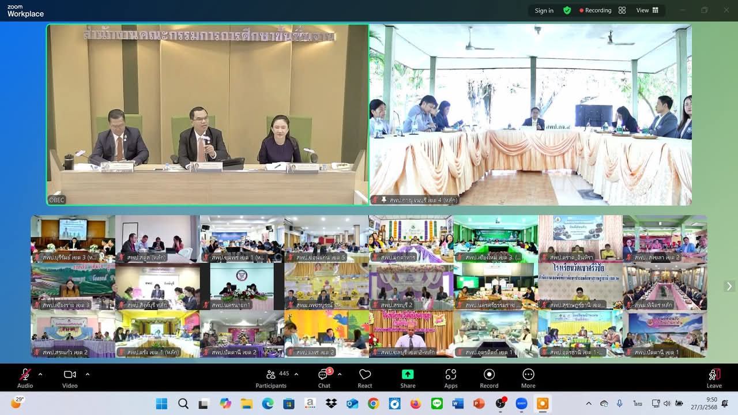
Task: Open LINE app from the taskbar
Action: pyautogui.click(x=436, y=403)
